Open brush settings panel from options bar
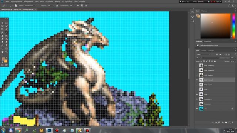 point(16,6)
